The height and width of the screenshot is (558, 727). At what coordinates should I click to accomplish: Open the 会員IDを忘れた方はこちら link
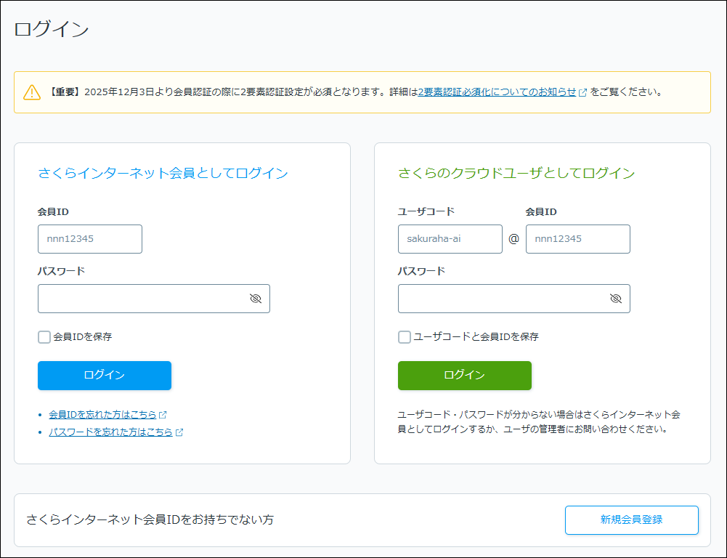click(102, 415)
